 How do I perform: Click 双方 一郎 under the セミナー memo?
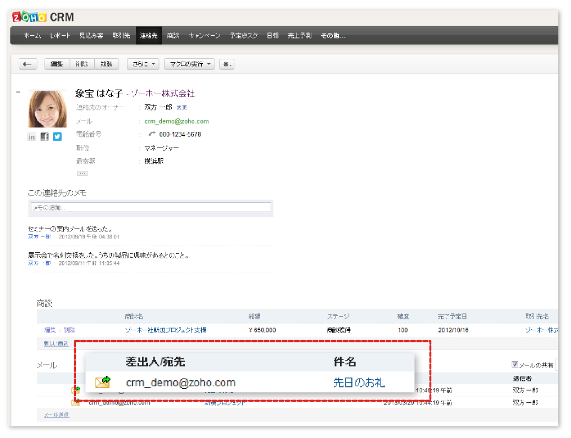pos(39,236)
